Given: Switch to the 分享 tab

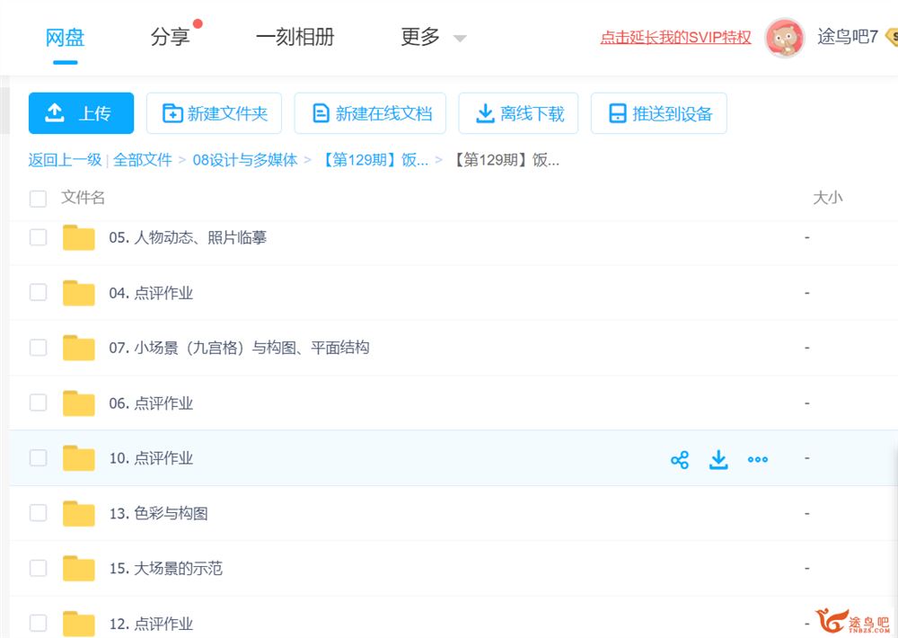Looking at the screenshot, I should pyautogui.click(x=170, y=37).
